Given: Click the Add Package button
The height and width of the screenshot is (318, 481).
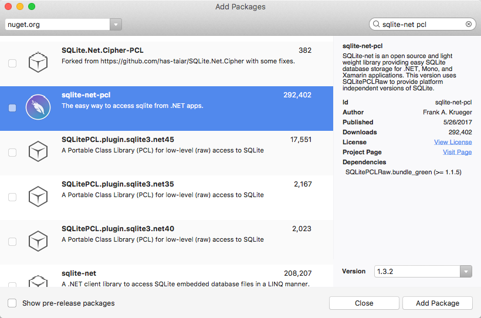Looking at the screenshot, I should 438,303.
